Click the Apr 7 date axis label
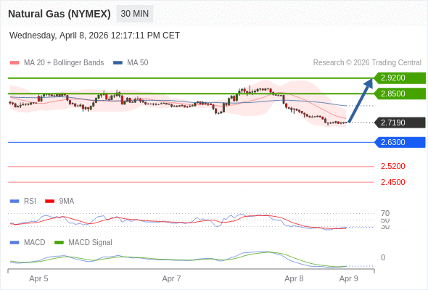 171,279
